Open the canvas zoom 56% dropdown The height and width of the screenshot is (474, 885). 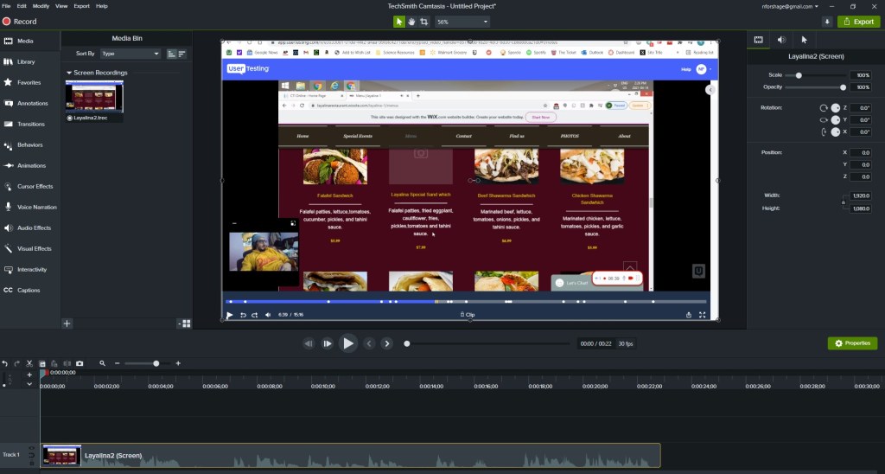462,22
